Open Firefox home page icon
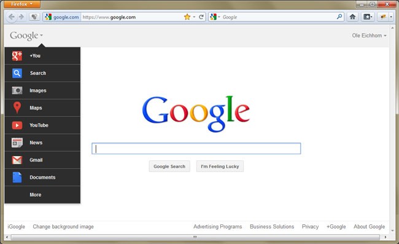 [x=352, y=17]
